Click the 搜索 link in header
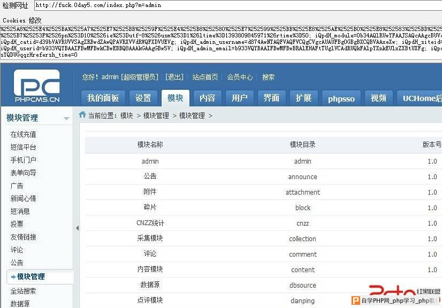This screenshot has height=308, width=442. point(268,77)
